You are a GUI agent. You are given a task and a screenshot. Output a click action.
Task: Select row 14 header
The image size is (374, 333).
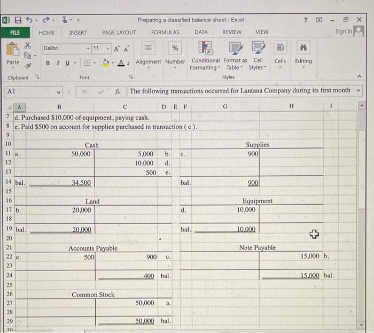9,182
